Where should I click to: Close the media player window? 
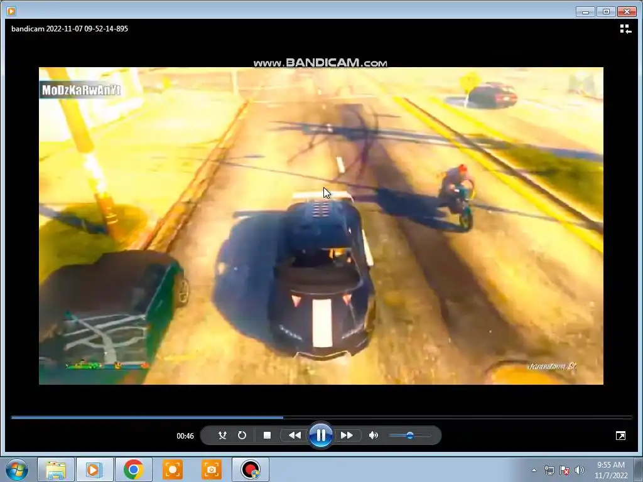[627, 11]
